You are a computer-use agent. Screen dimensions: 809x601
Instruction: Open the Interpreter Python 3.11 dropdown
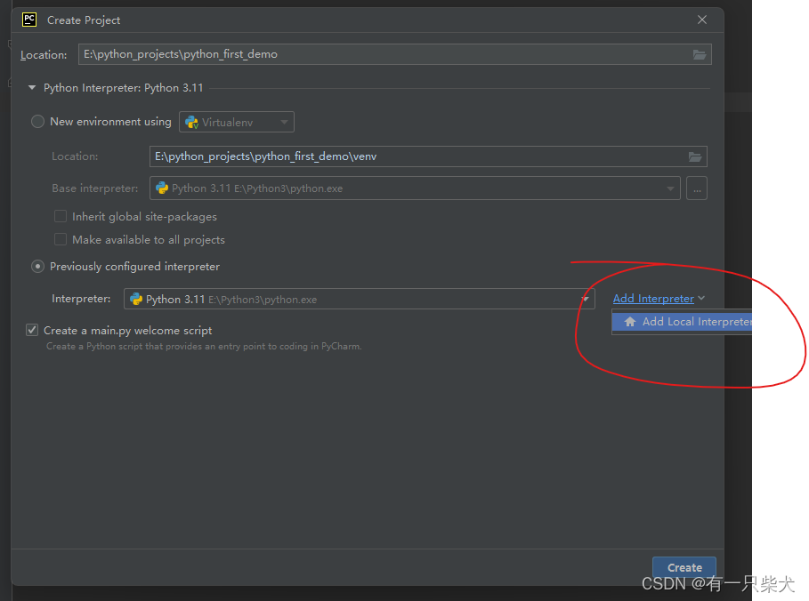click(359, 299)
